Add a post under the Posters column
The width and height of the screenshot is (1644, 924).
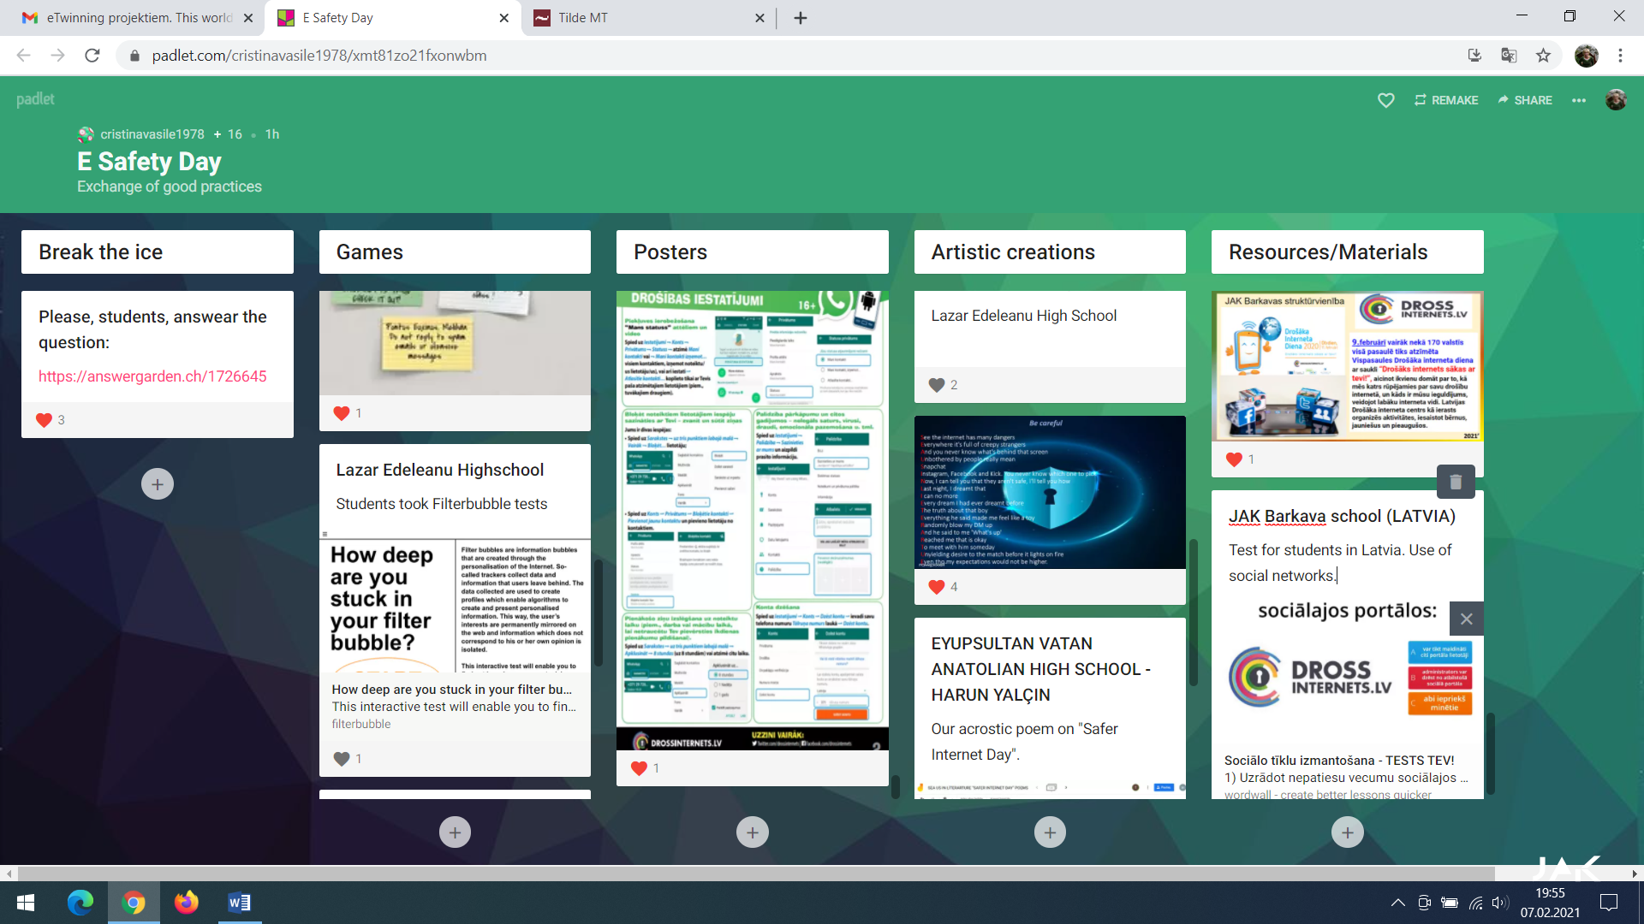[x=752, y=832]
